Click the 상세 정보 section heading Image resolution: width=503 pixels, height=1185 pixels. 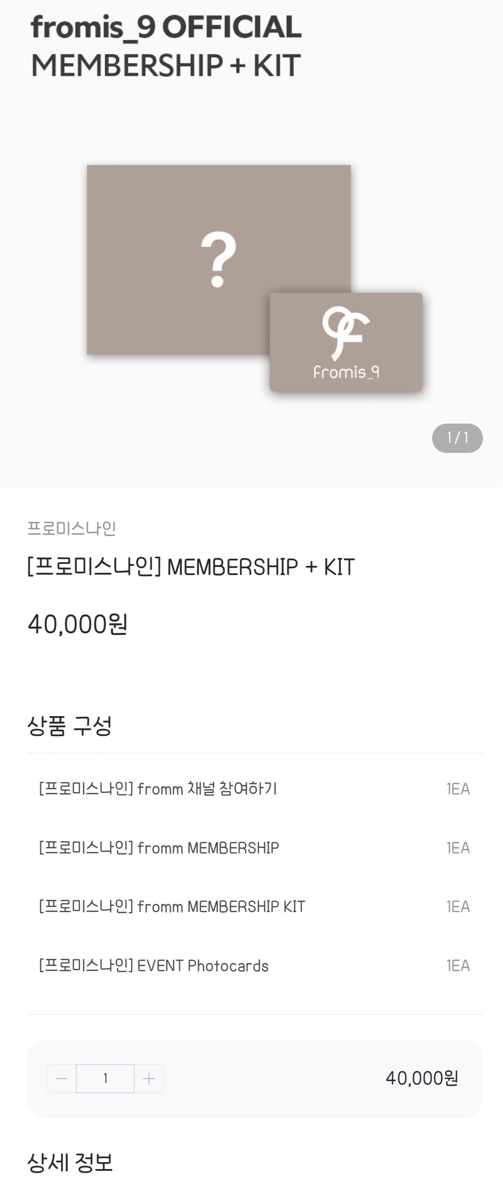(x=70, y=1162)
